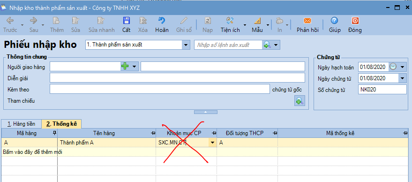
Task: Expand the In print dropdown arrow
Action: click(x=287, y=25)
